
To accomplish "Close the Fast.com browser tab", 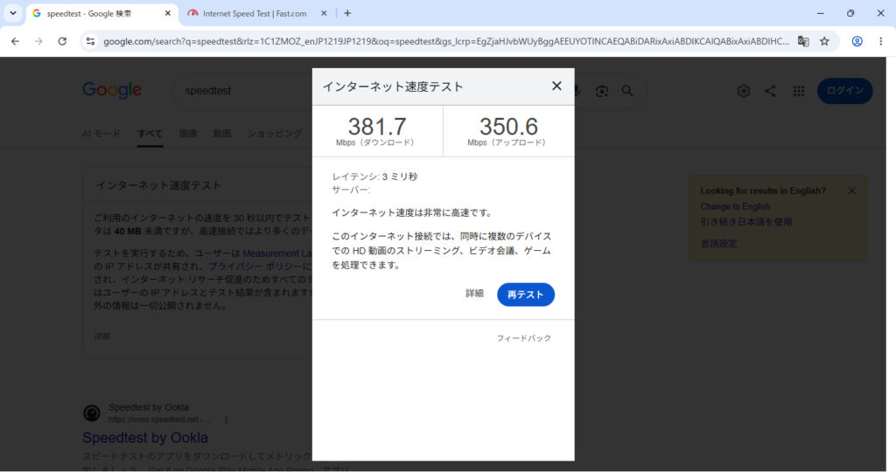I will tap(324, 13).
